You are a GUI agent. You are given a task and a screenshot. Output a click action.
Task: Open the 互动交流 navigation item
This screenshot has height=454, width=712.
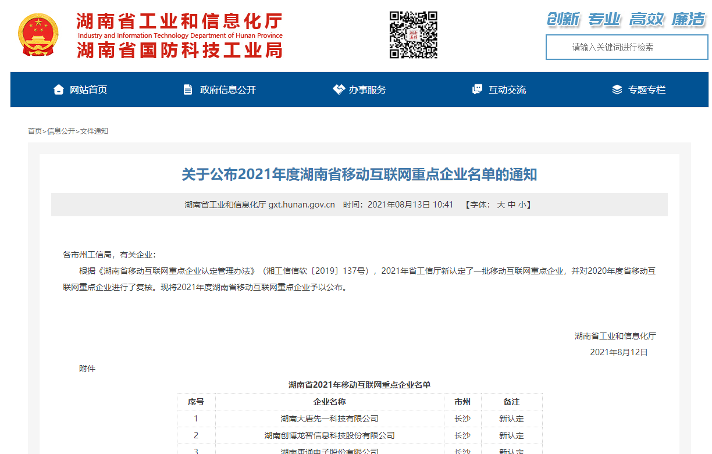507,90
